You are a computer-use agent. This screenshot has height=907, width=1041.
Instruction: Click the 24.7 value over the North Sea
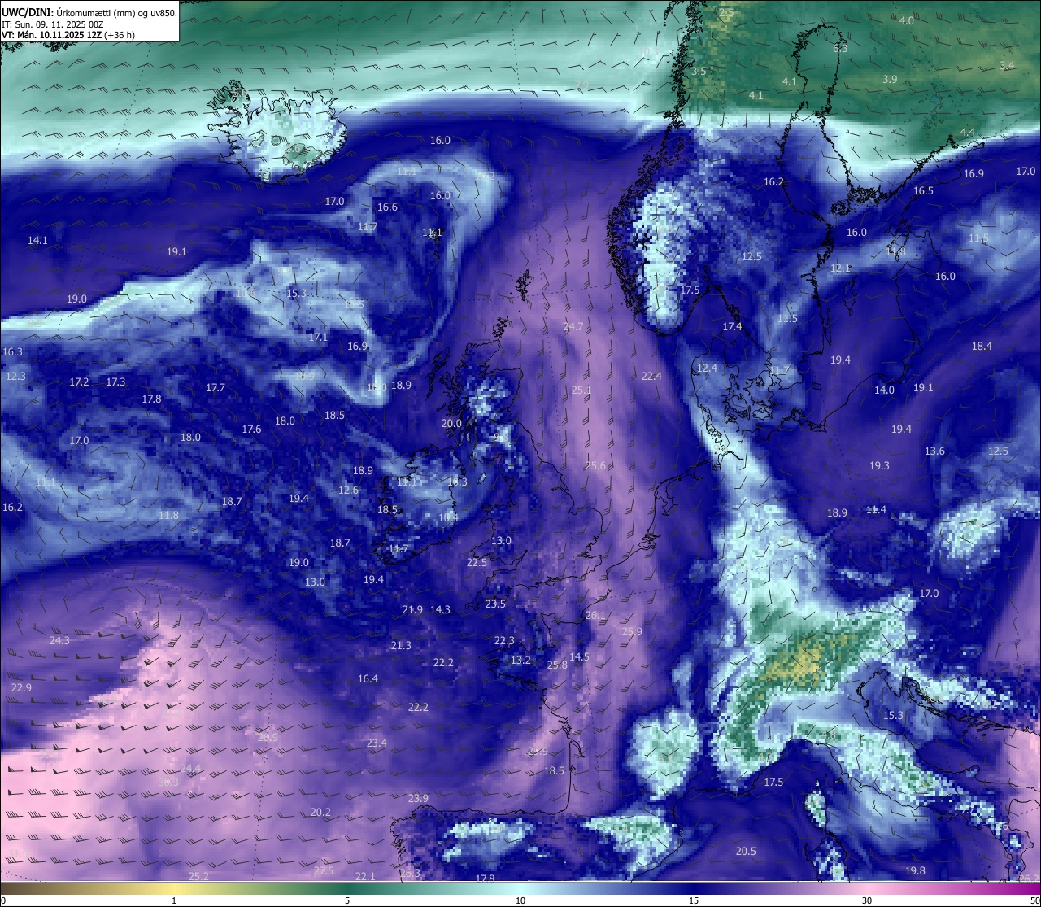(x=573, y=326)
